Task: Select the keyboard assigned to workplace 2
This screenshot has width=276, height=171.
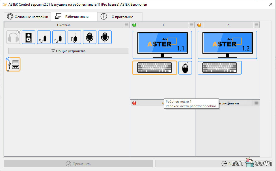Action: click(219, 68)
